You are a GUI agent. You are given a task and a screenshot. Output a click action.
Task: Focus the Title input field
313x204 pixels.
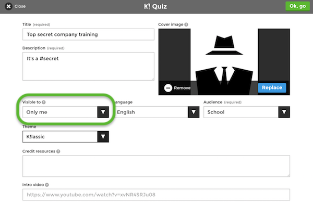88,34
